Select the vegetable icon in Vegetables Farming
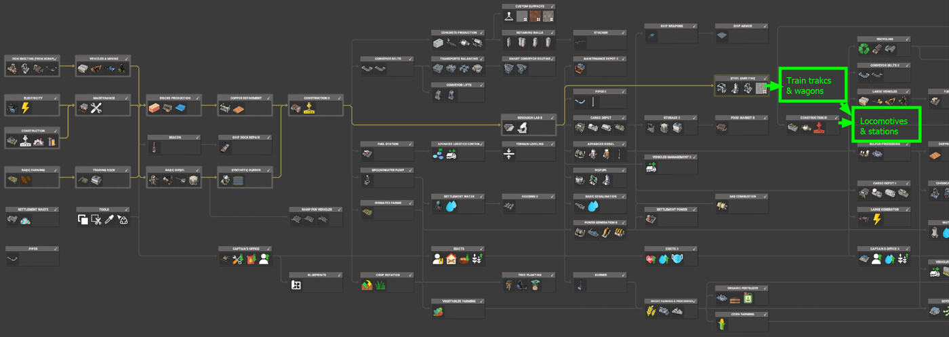 pos(439,311)
